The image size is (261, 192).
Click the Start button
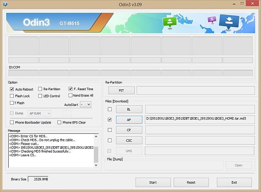pos(153,182)
